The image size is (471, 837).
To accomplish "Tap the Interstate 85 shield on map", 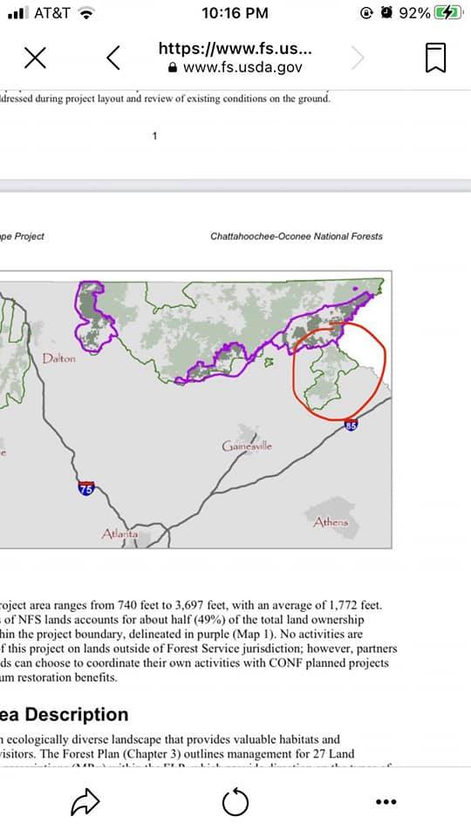I will point(351,425).
